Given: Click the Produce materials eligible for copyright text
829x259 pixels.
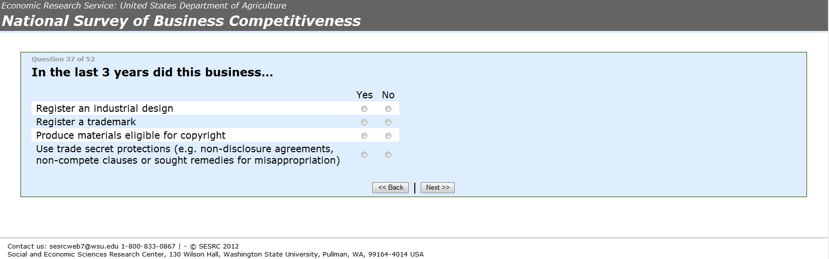Looking at the screenshot, I should 130,136.
